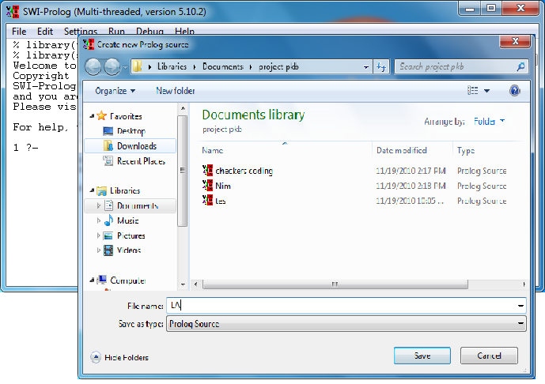Open the Save as type dropdown
This screenshot has height=384, width=545.
coord(346,324)
